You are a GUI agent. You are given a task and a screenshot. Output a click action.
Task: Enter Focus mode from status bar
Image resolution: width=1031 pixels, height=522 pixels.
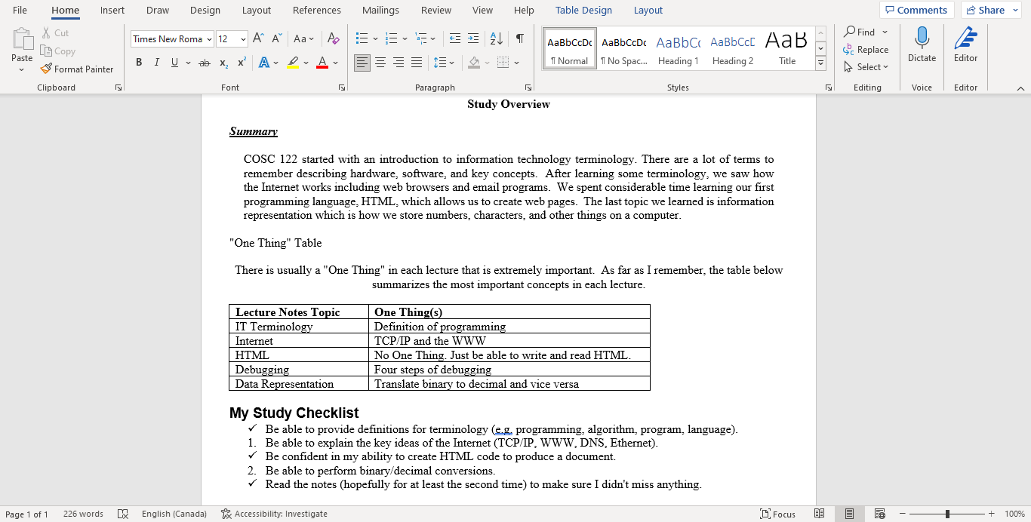tap(777, 514)
